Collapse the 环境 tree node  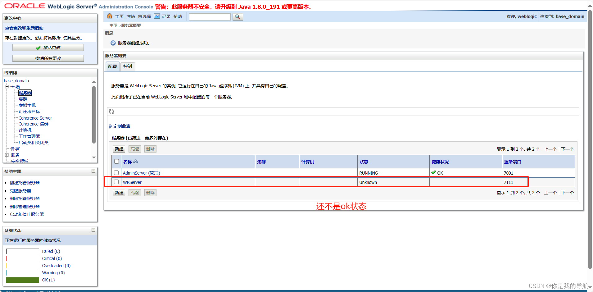click(7, 86)
